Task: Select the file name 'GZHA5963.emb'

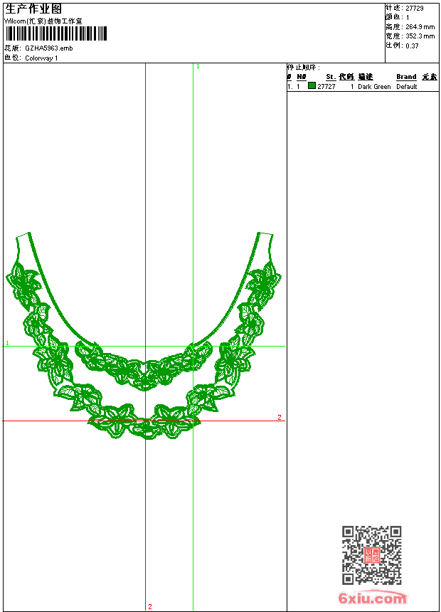Action: click(49, 48)
